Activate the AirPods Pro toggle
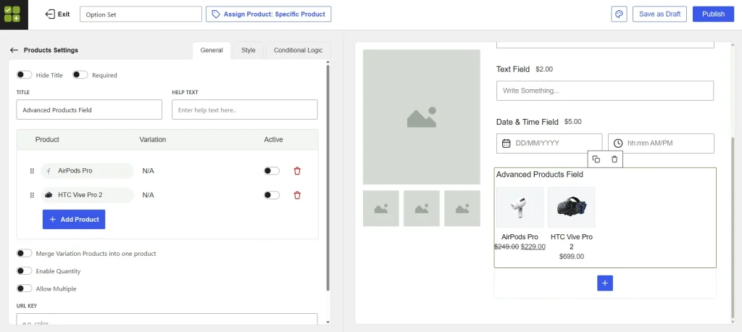 (x=272, y=171)
